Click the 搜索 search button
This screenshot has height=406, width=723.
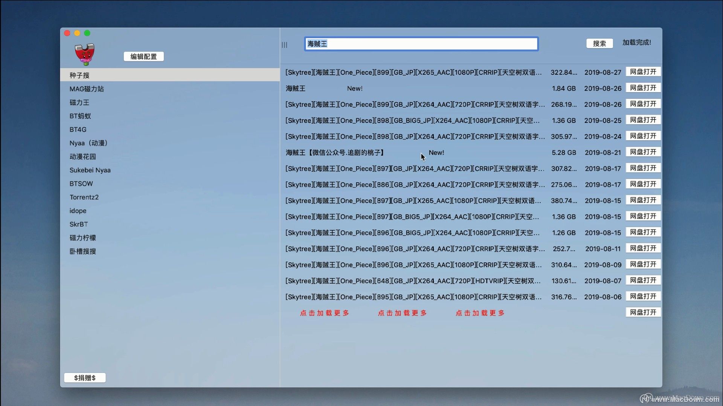(599, 44)
